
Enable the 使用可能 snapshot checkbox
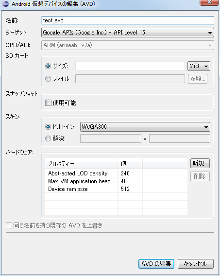click(48, 103)
